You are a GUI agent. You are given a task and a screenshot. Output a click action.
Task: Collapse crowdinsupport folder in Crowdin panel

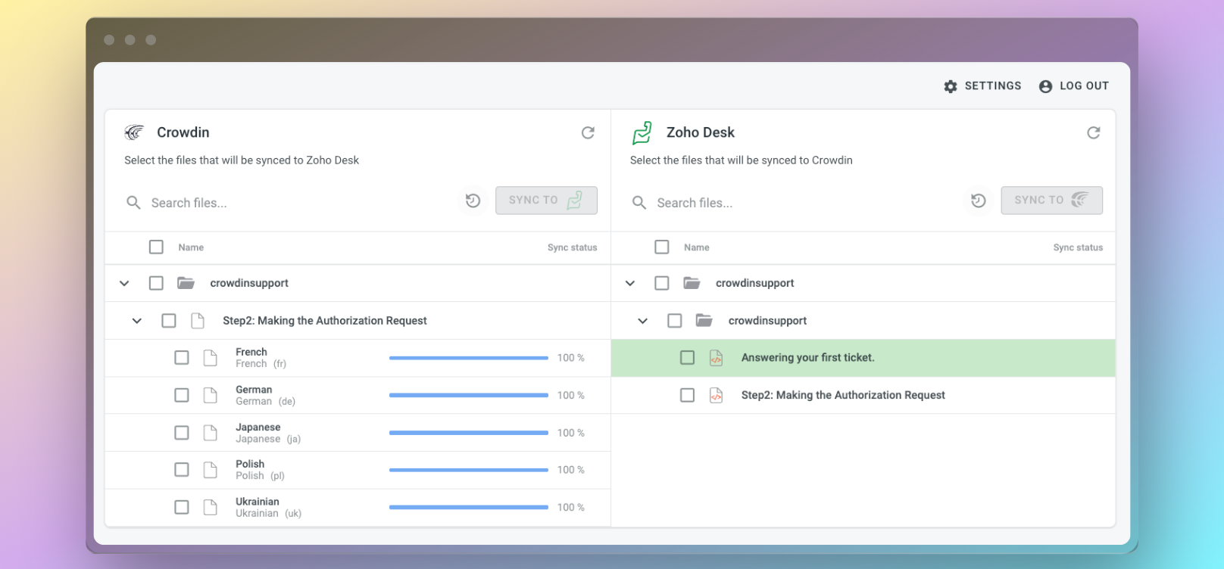pos(124,283)
